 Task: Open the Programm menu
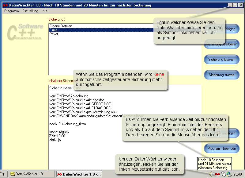[x=12, y=11]
